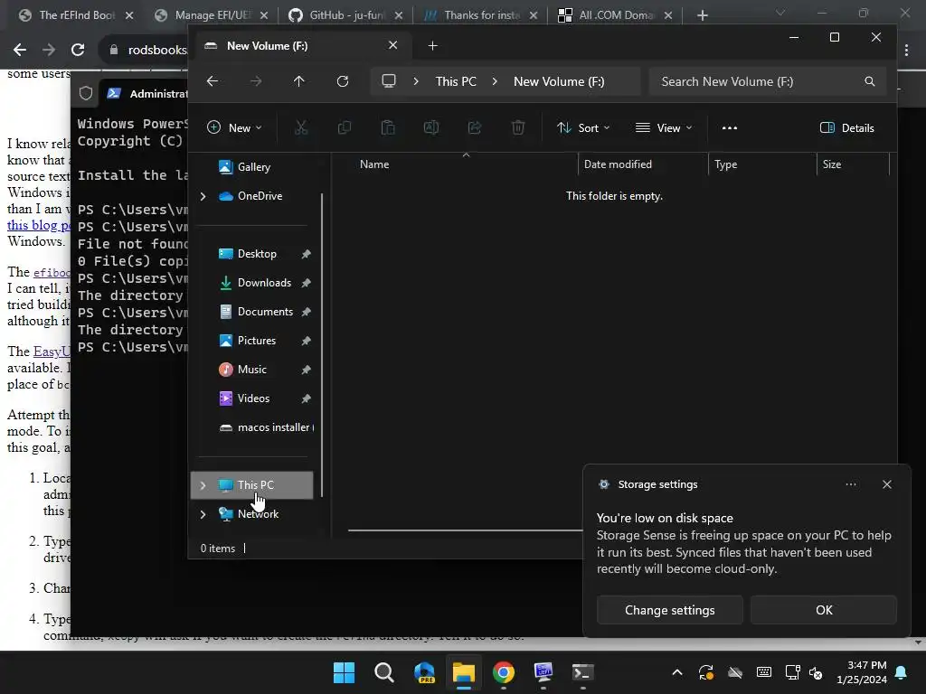
Task: Switch to Thanks for installing Chrome tab
Action: [481, 15]
